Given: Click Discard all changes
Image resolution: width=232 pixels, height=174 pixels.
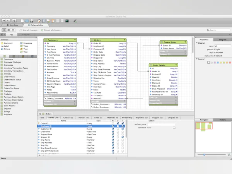Looking at the screenshot, I should (x=51, y=30).
